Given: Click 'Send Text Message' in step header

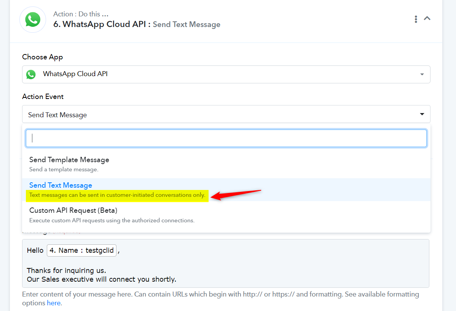Looking at the screenshot, I should coord(187,24).
